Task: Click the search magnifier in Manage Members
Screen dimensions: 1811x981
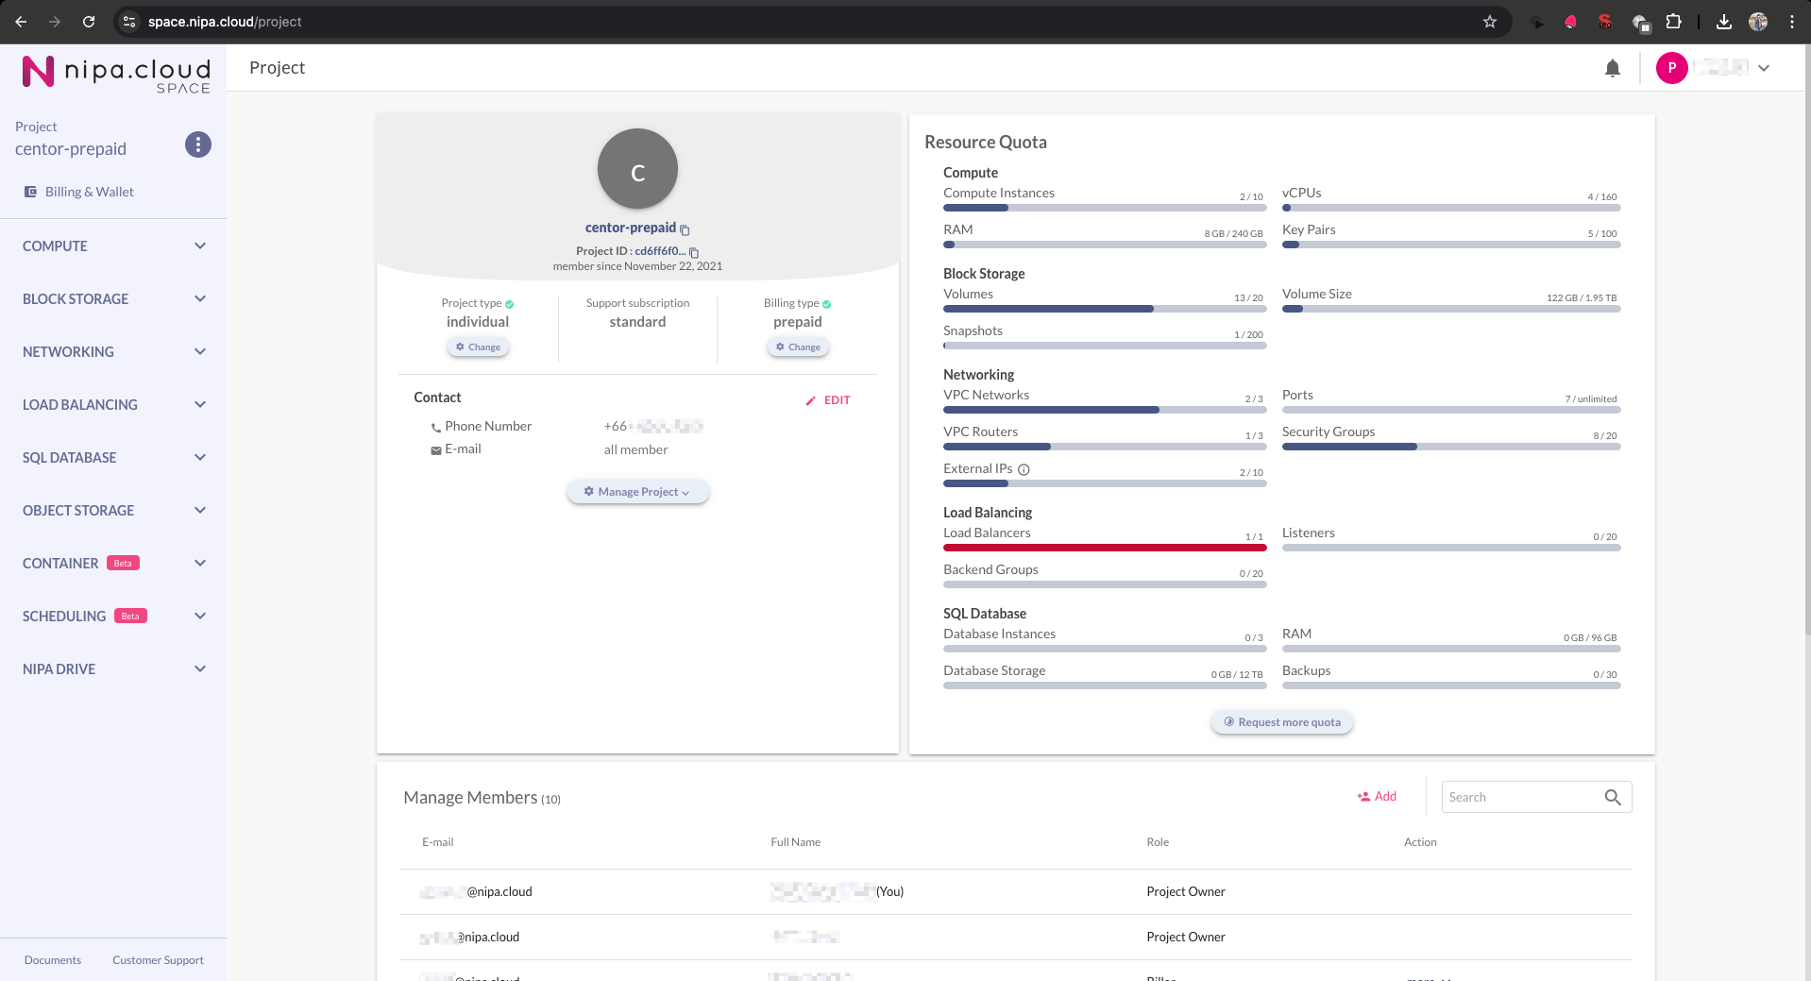Action: click(x=1613, y=797)
